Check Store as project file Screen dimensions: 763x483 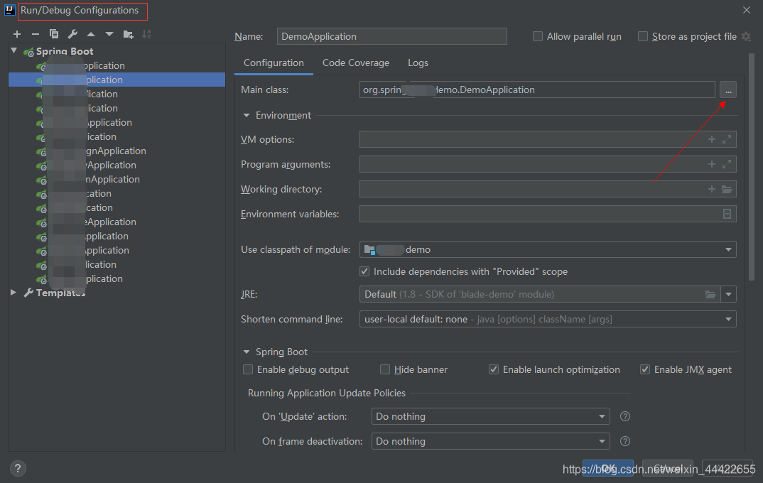coord(643,36)
